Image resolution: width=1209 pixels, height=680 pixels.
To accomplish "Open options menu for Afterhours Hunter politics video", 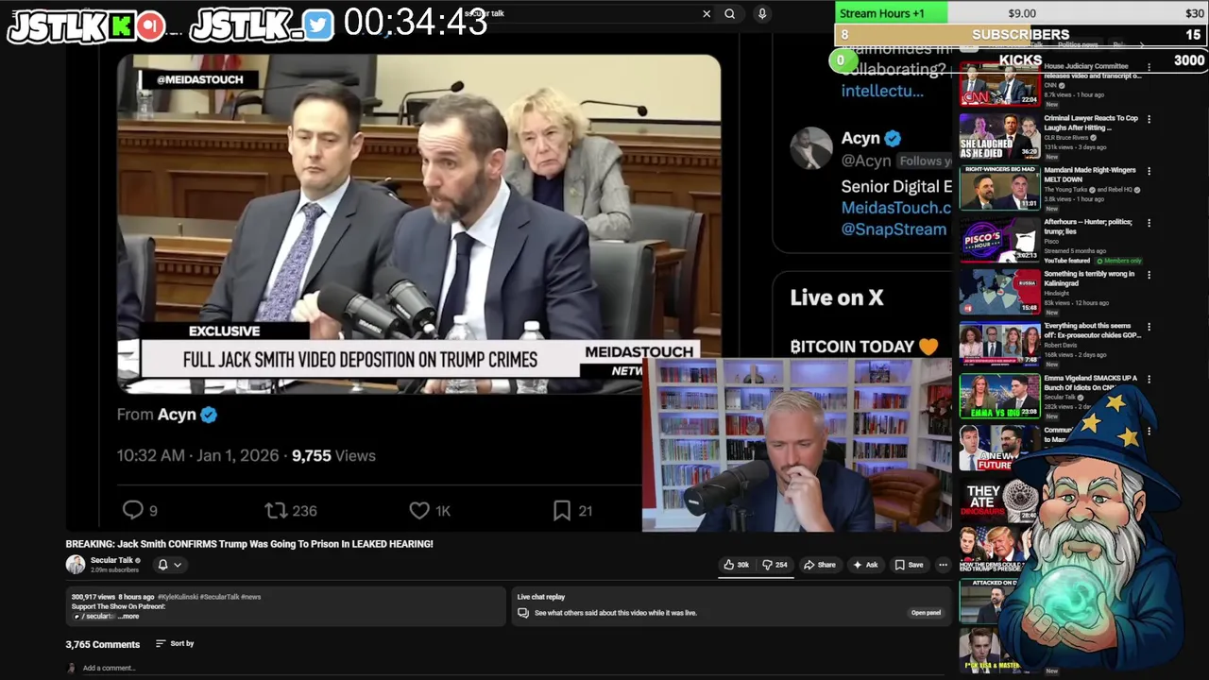I will click(x=1149, y=223).
